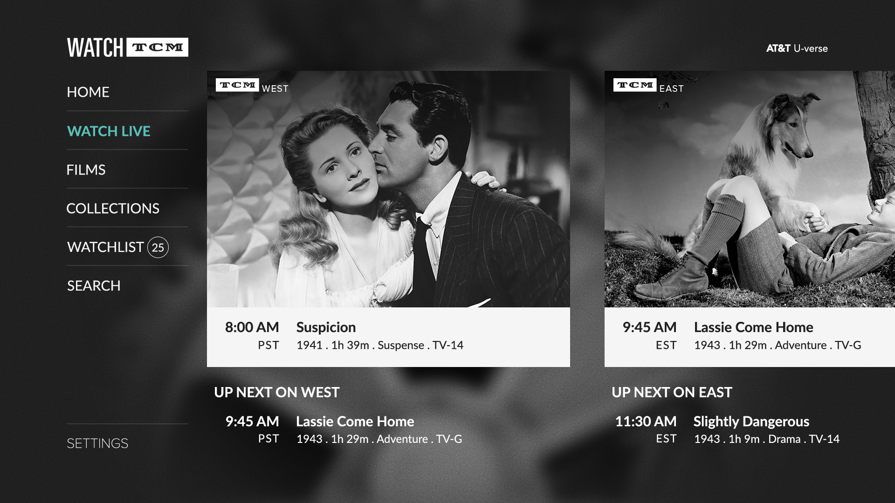Image resolution: width=895 pixels, height=503 pixels.
Task: Open the Films section
Action: 86,170
